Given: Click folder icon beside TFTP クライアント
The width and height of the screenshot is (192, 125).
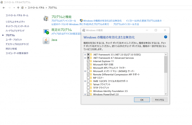Looking at the screenshot, I should pyautogui.click(x=91, y=88).
